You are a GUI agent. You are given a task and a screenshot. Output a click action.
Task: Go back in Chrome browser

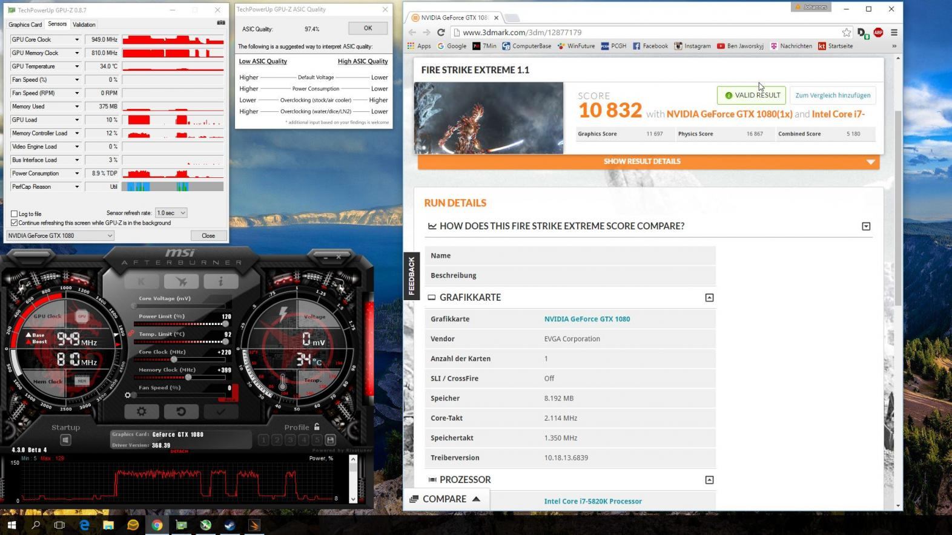click(x=412, y=33)
